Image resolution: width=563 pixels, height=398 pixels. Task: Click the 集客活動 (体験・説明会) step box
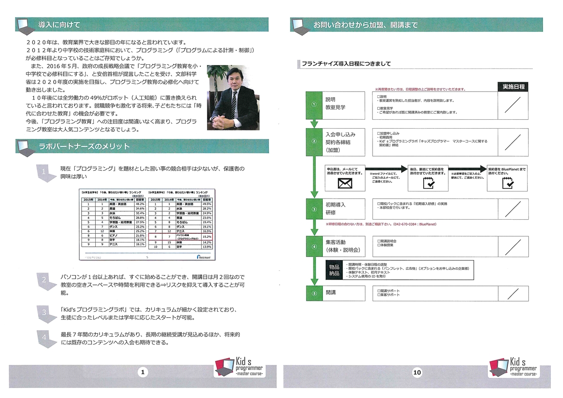pos(344,246)
